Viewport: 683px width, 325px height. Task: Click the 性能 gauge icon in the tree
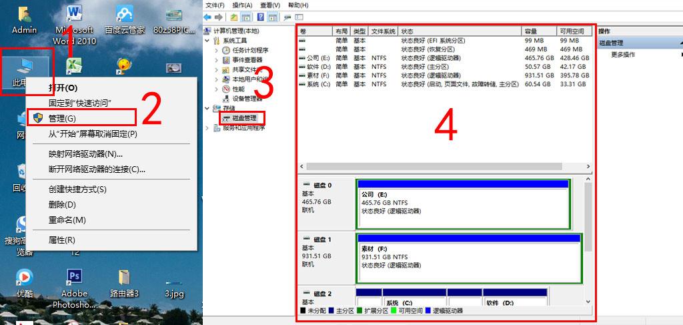click(226, 89)
